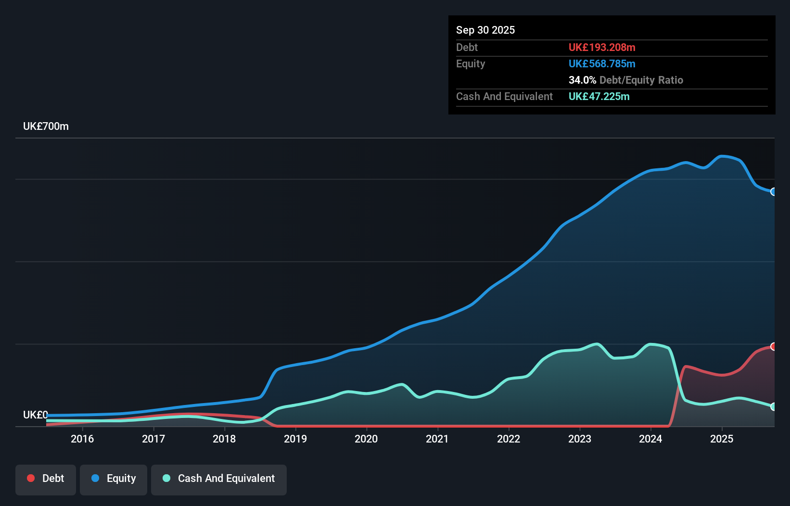Image resolution: width=790 pixels, height=506 pixels.
Task: Click the teal Cash endpoint marker
Action: click(774, 406)
